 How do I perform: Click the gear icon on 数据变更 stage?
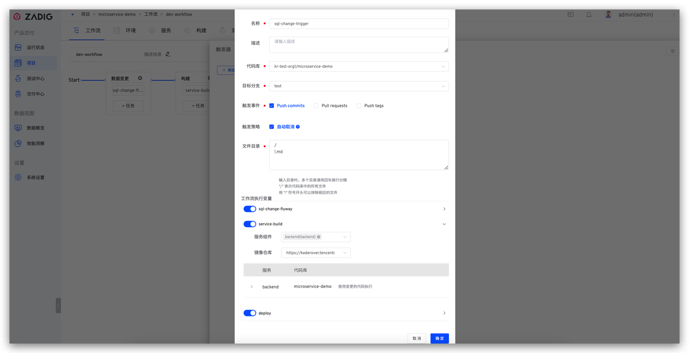tap(140, 79)
